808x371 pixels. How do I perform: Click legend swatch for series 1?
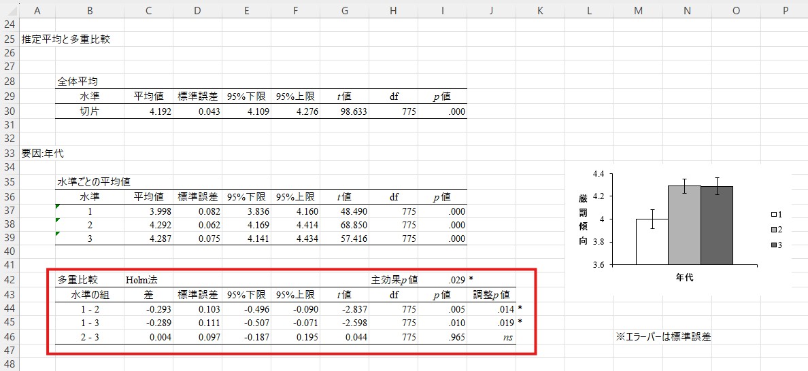[774, 215]
